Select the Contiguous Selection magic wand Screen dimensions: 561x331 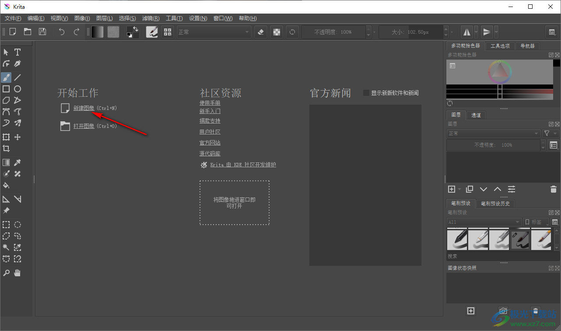6,247
